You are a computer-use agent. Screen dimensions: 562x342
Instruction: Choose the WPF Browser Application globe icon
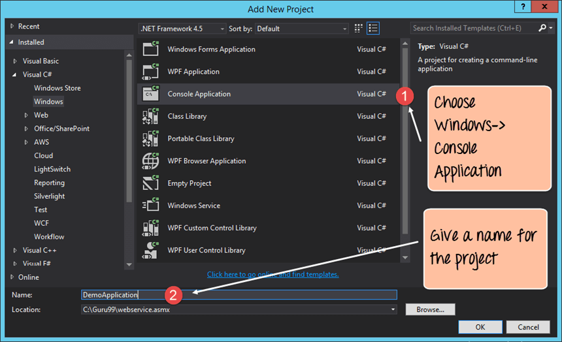(x=150, y=161)
